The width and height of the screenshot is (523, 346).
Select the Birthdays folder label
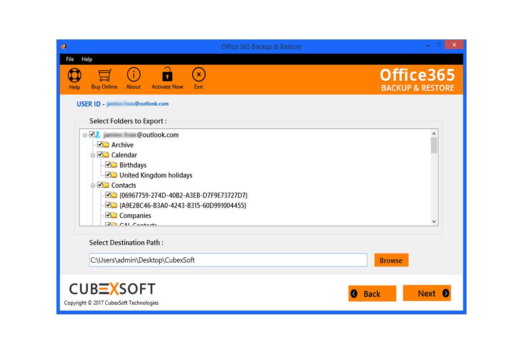point(133,165)
